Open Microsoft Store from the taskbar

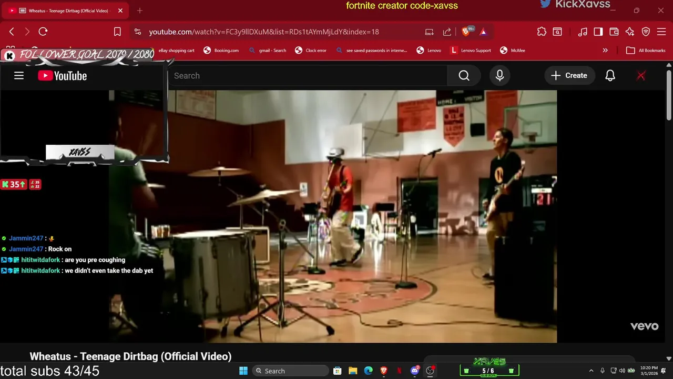(x=338, y=371)
